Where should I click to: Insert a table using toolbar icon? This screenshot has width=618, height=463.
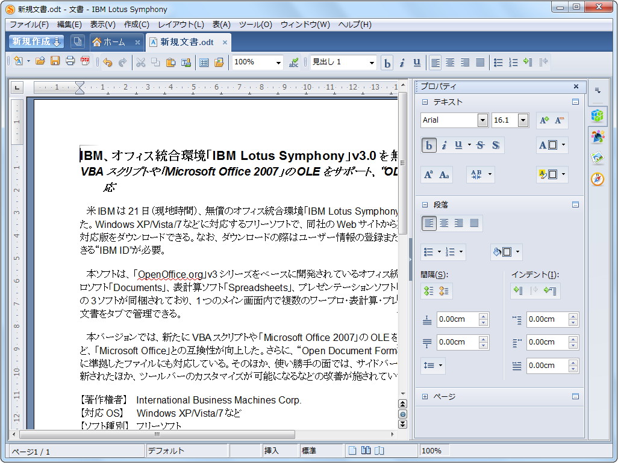pos(204,62)
